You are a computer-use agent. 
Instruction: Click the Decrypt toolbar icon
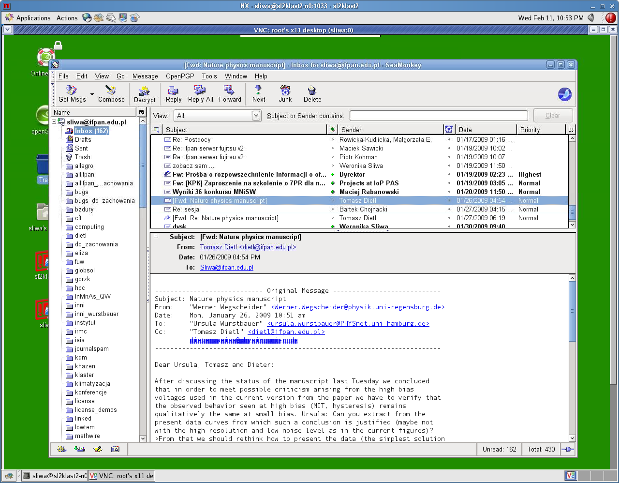[145, 93]
